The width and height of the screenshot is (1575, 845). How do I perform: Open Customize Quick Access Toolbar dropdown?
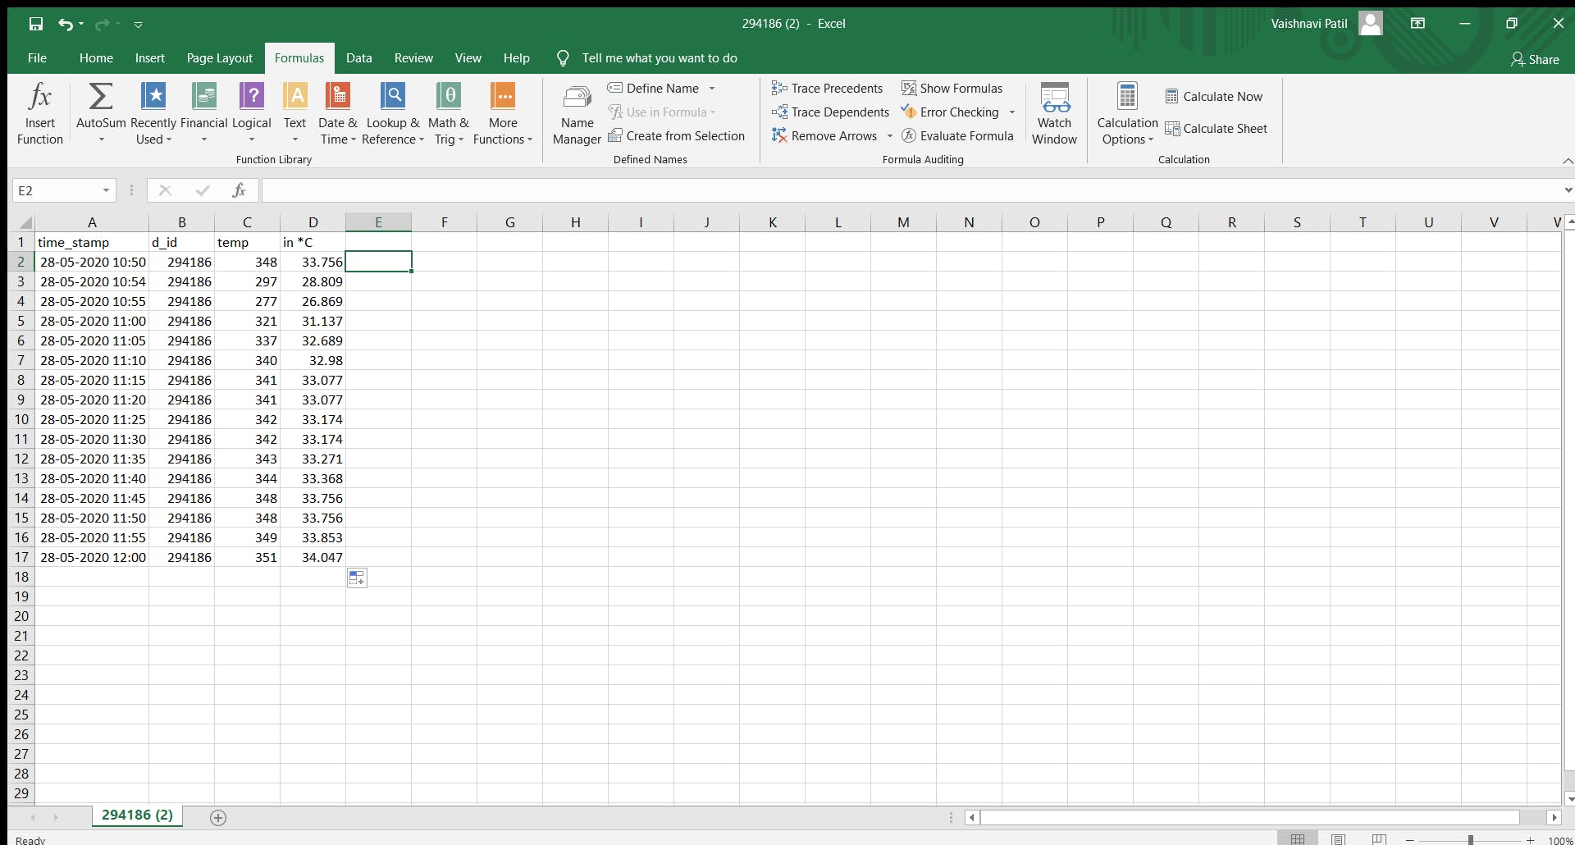coord(139,25)
